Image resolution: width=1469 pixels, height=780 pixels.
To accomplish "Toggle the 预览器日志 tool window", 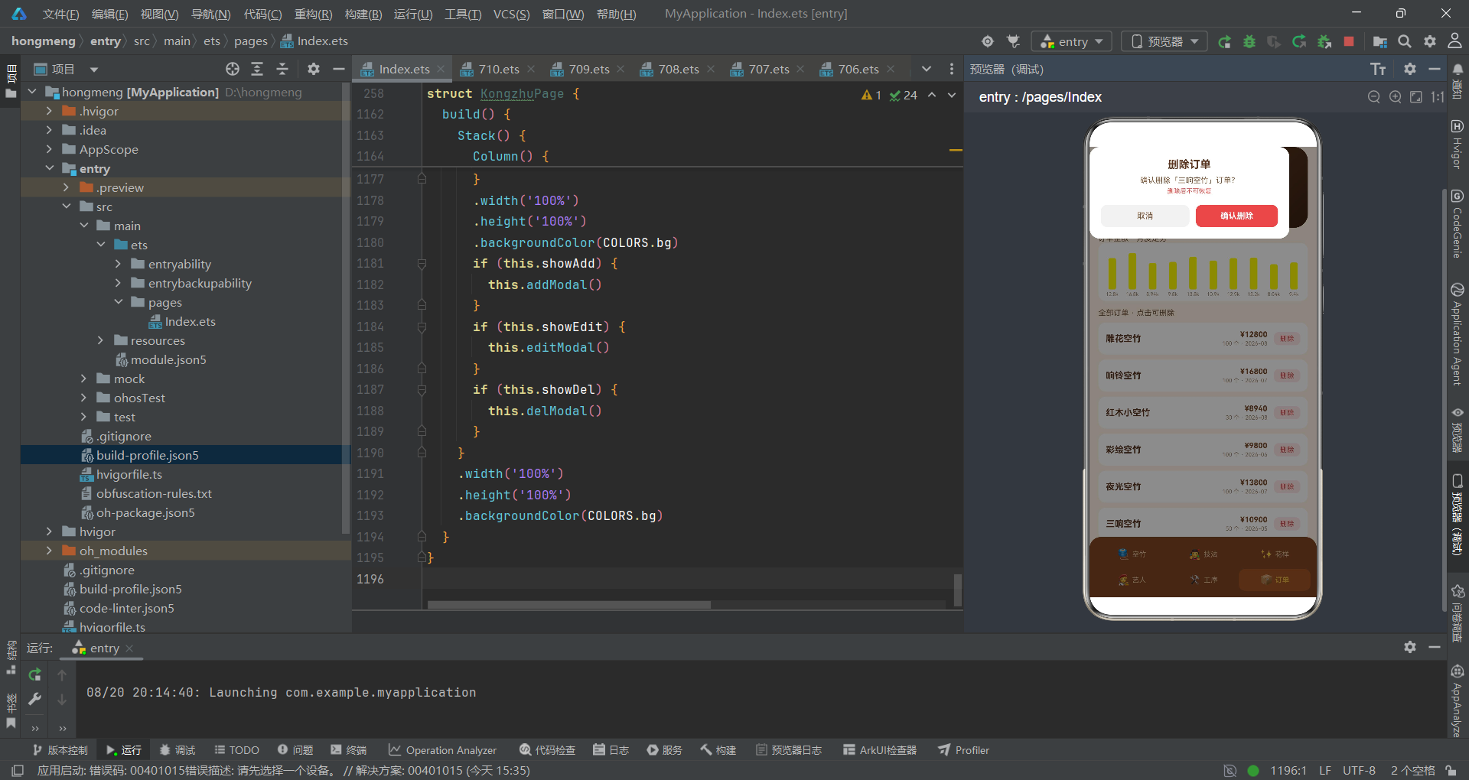I will [x=789, y=750].
